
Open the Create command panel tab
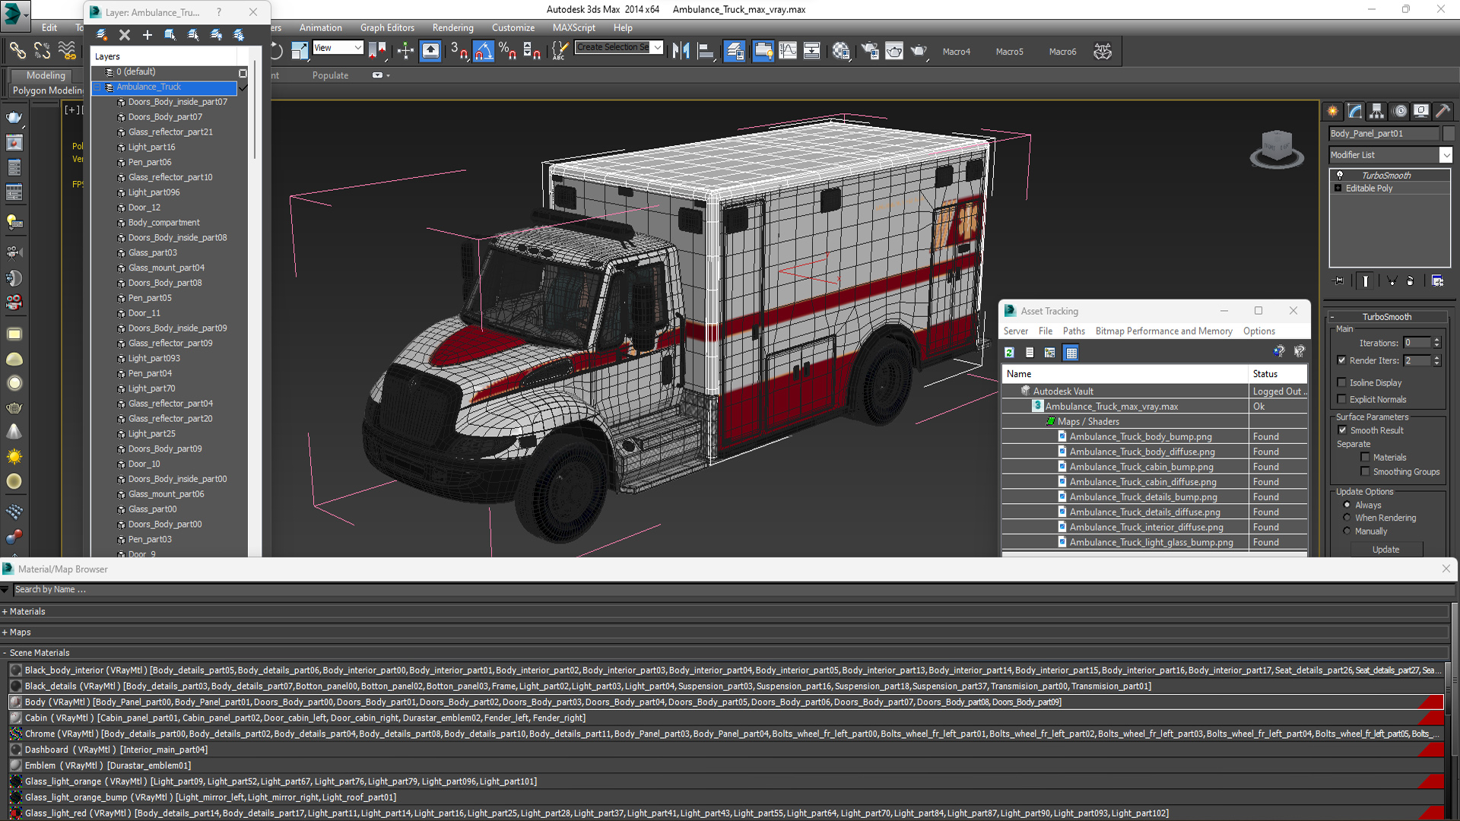[1333, 111]
